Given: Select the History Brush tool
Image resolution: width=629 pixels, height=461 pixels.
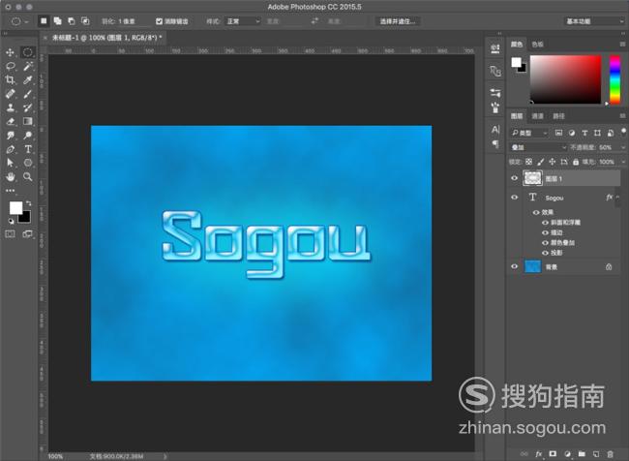Looking at the screenshot, I should point(28,108).
